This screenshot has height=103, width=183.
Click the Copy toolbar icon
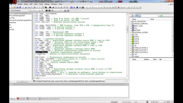tap(29, 7)
